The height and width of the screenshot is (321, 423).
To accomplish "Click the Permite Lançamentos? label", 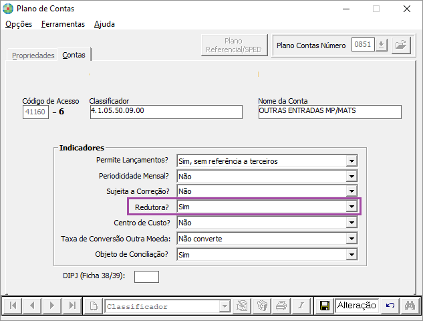I will (132, 160).
